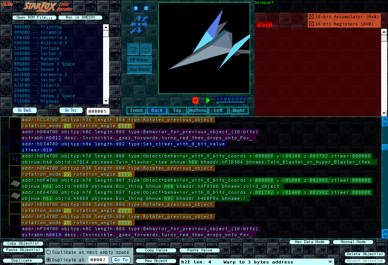
Task: Enable FP View
Action: tap(139, 59)
